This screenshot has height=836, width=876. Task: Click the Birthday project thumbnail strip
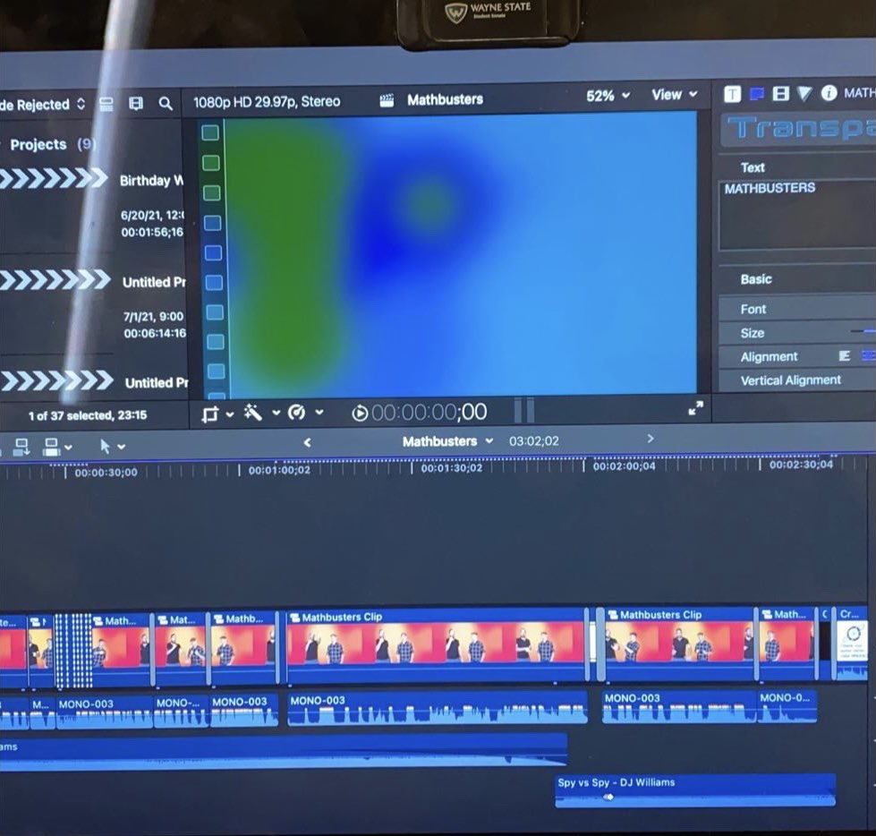click(x=53, y=179)
